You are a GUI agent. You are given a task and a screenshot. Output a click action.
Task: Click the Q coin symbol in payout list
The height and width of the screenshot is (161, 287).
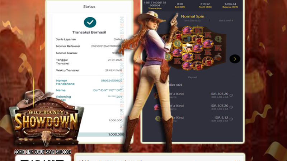[x=158, y=119]
